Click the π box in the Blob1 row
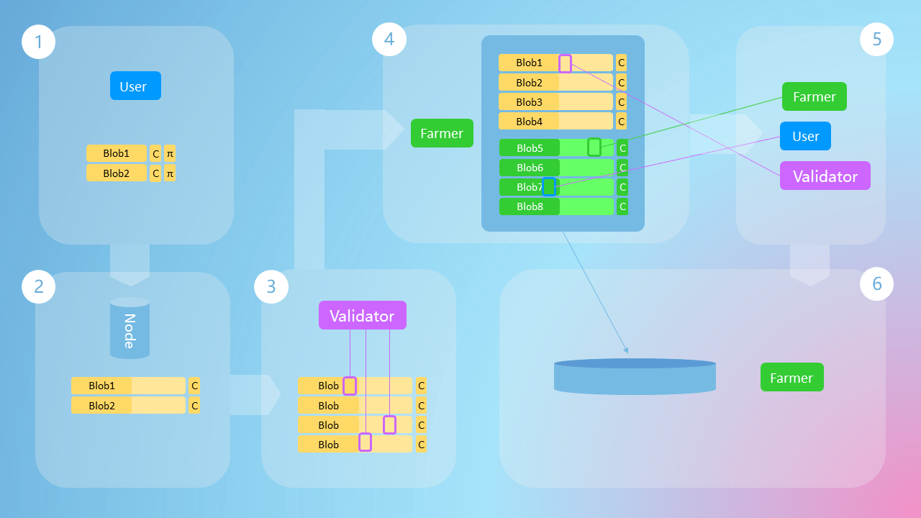 tap(170, 153)
